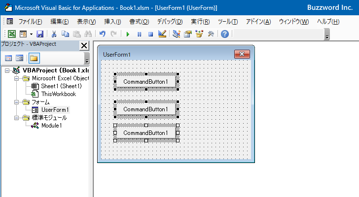Open the ファイル(F) menu
This screenshot has height=197, width=359.
click(30, 22)
